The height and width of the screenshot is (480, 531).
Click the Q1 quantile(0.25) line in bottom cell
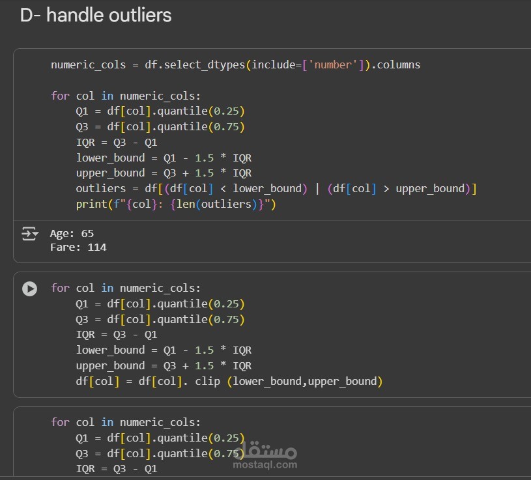pos(160,438)
